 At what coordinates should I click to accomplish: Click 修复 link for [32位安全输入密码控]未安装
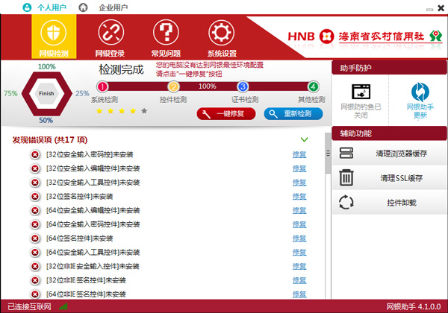299,154
